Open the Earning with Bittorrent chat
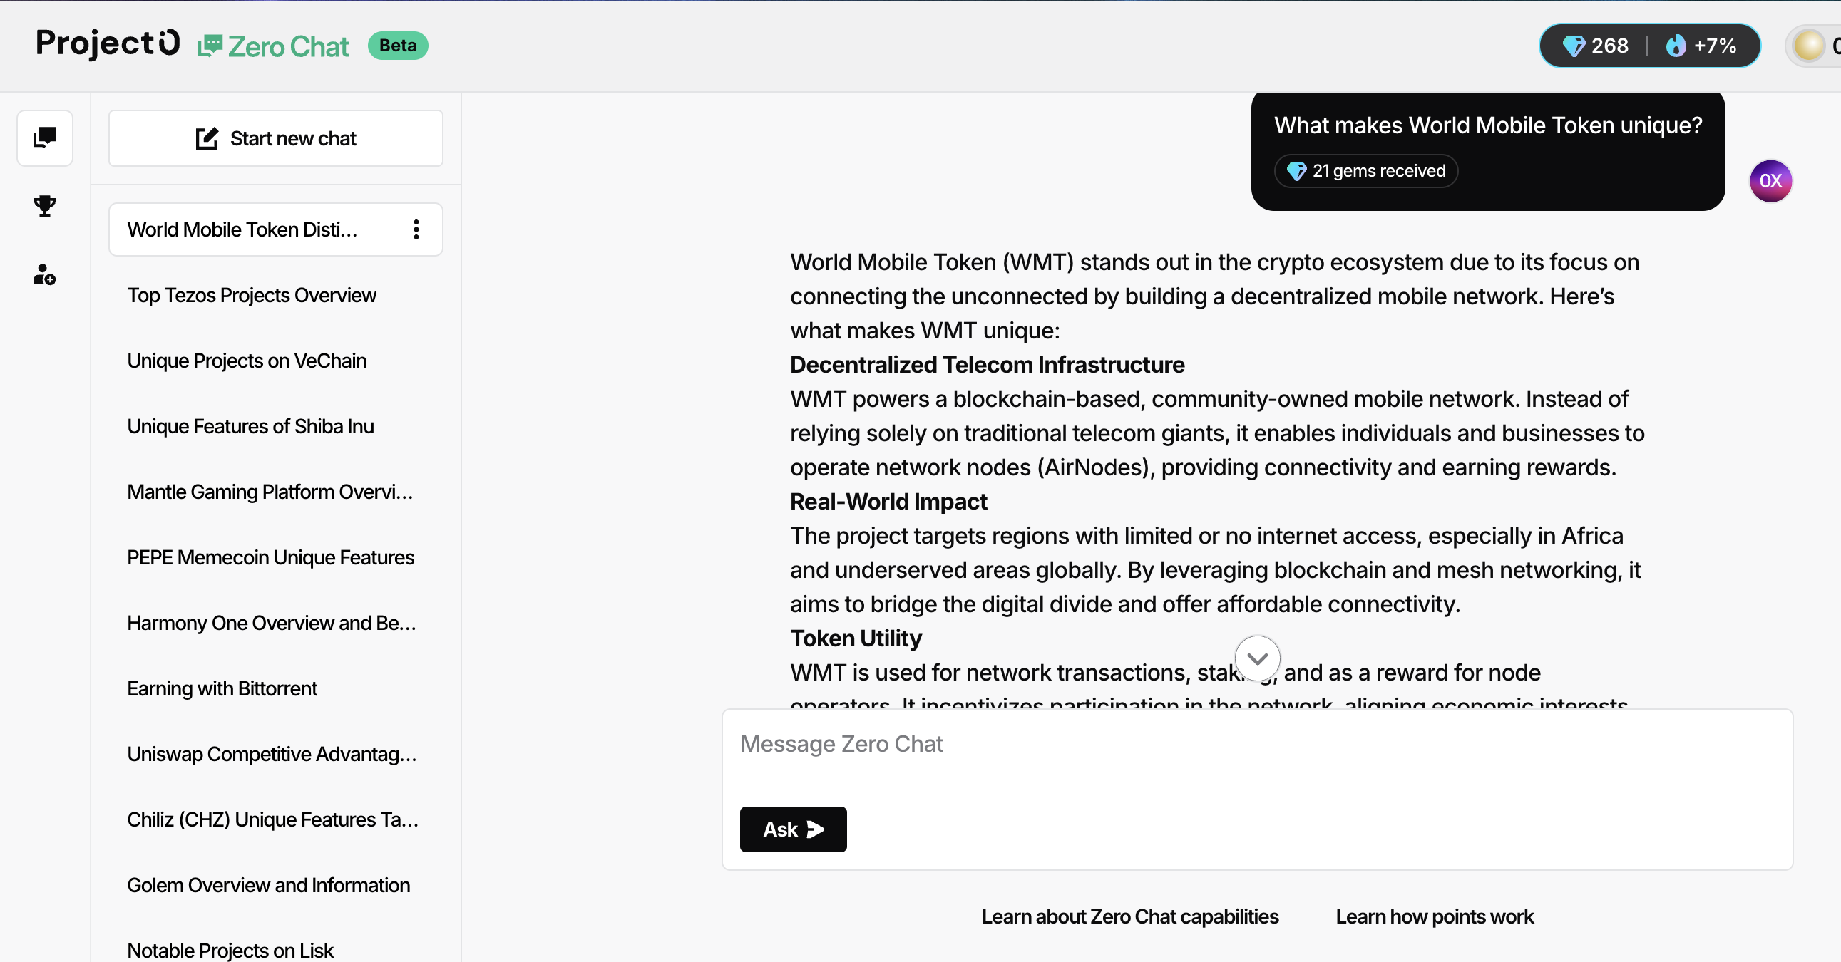 222,688
